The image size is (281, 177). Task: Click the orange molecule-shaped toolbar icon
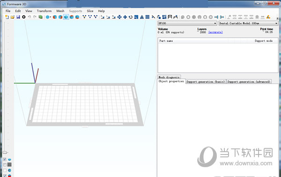[x=268, y=17]
